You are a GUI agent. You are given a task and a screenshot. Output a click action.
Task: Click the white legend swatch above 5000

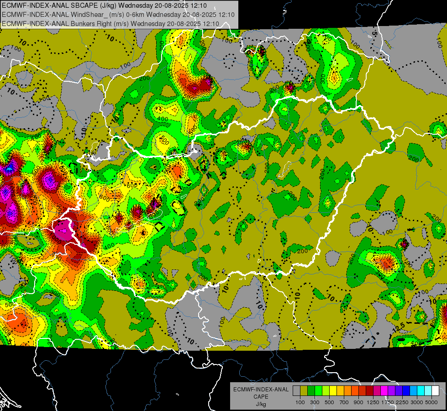click(x=435, y=390)
